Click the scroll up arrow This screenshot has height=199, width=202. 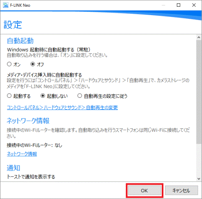(x=199, y=37)
